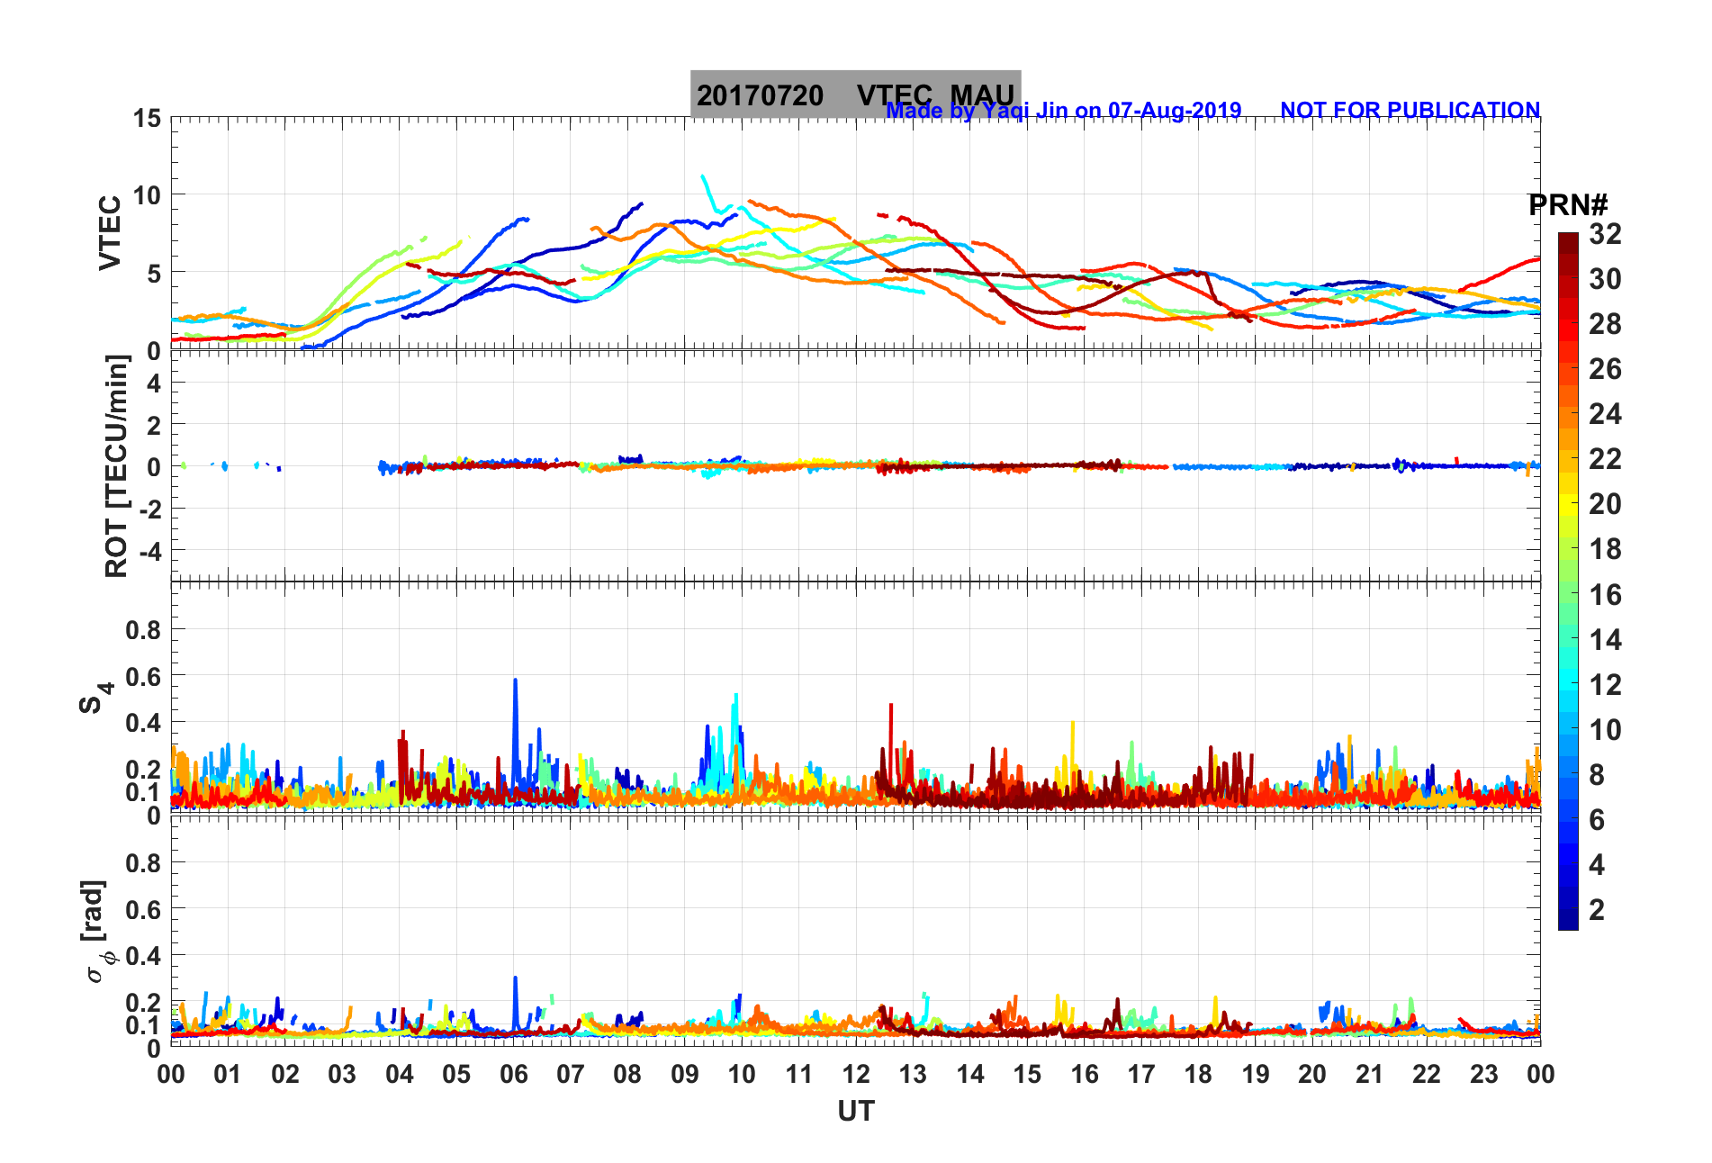Click the 'Made by Yaqi Jin on 07-Aug-2019' text
1712x1163 pixels.
point(1064,110)
